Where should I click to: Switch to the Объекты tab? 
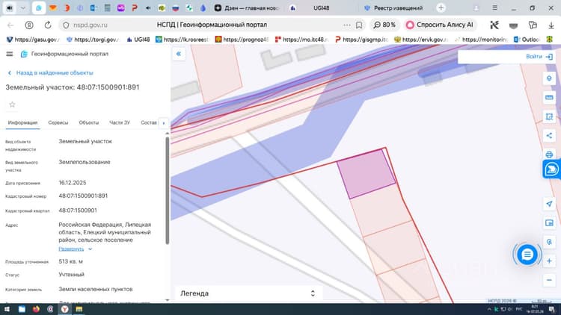point(89,122)
